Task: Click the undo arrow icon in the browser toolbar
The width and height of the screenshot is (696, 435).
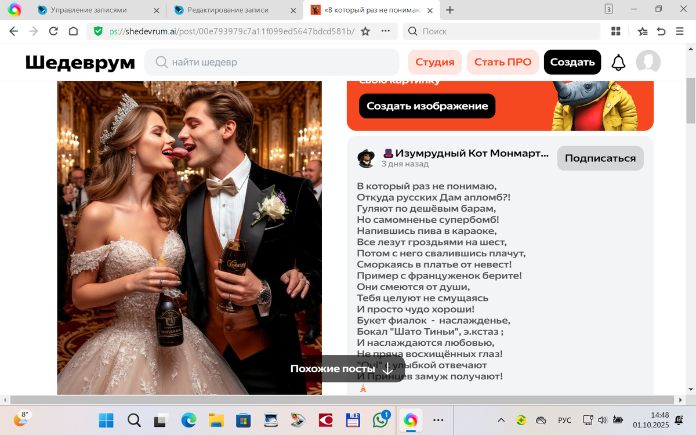Action: click(661, 31)
